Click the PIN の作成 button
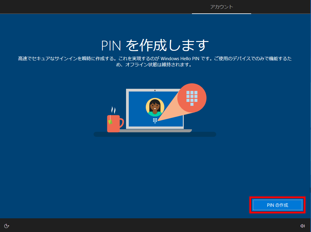 coord(278,205)
